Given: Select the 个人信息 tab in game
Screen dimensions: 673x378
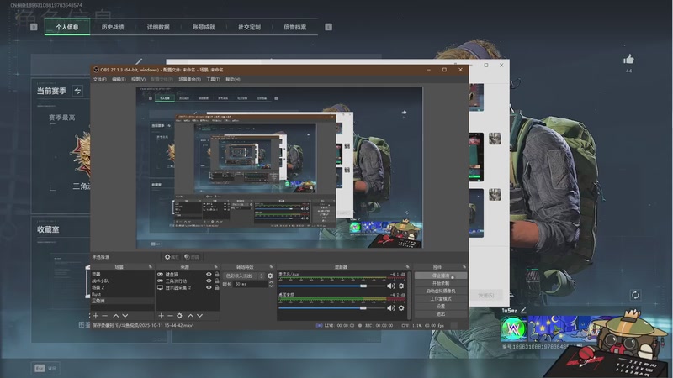Looking at the screenshot, I should click(x=67, y=27).
